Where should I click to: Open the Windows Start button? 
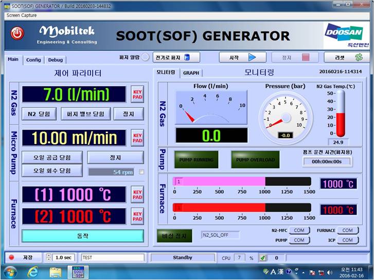[x=10, y=273]
